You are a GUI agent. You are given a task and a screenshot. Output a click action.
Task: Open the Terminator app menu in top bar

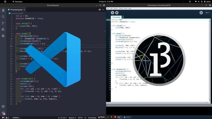click(x=17, y=2)
